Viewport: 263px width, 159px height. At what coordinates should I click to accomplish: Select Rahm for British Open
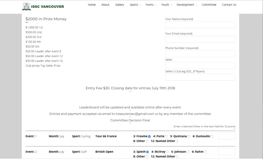pos(205,152)
